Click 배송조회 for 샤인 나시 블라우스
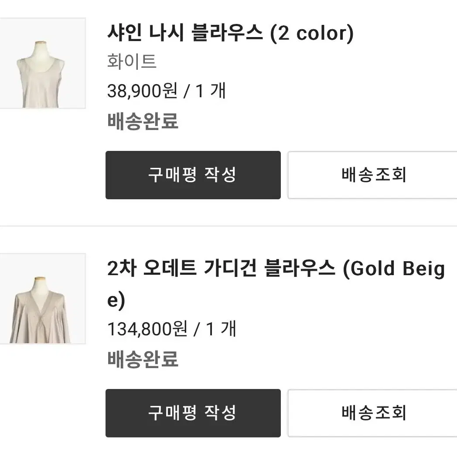The image size is (457, 457). click(372, 175)
